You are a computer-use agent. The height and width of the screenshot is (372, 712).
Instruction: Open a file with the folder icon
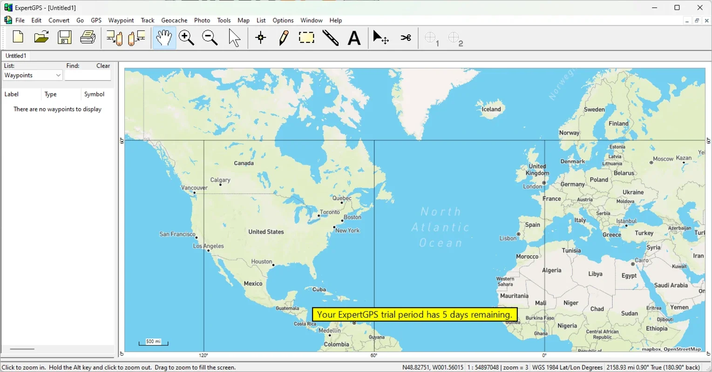41,37
